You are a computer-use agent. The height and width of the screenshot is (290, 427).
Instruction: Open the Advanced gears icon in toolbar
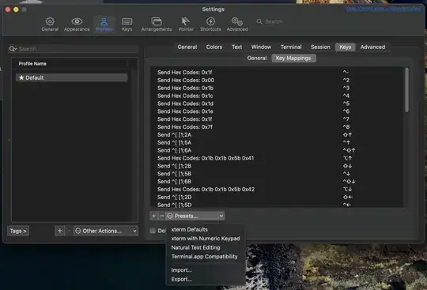(237, 24)
